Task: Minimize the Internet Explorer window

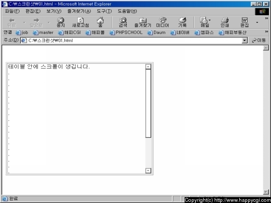Action: click(254, 4)
